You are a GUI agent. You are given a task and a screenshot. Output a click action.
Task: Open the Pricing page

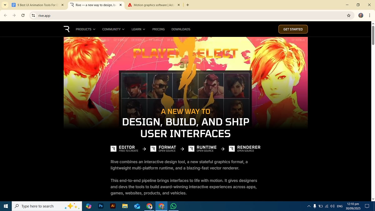click(158, 29)
